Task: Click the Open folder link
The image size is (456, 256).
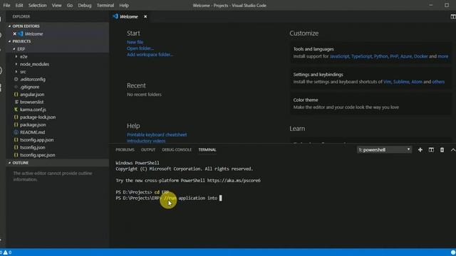Action: coord(140,48)
